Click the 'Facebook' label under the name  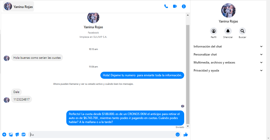pyautogui.click(x=93, y=32)
